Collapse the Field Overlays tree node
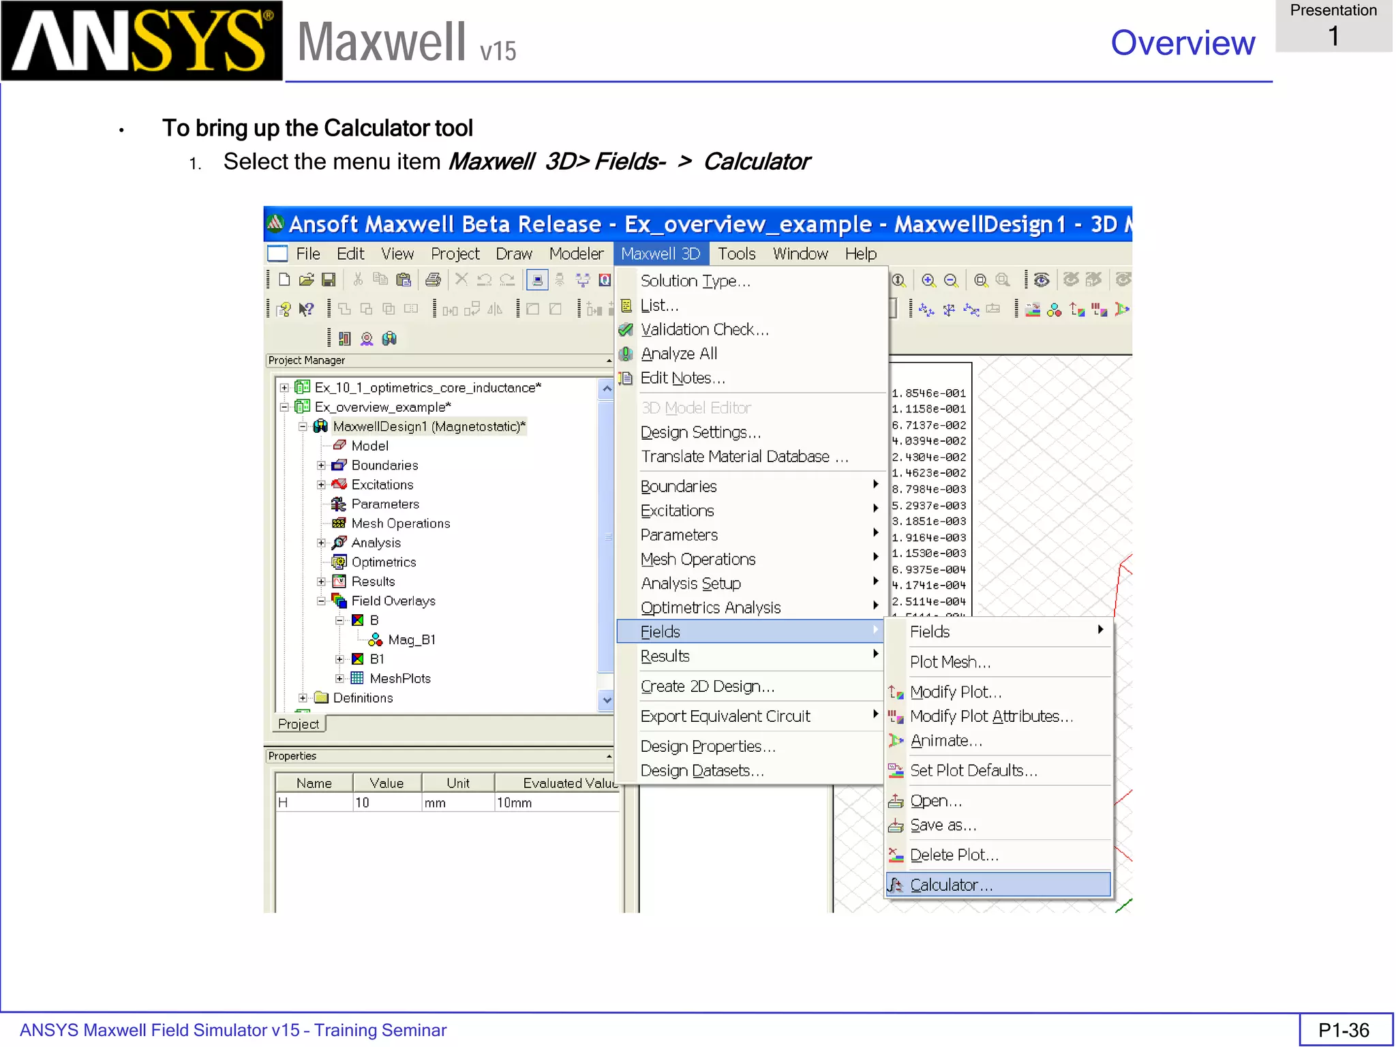Screen dimensions: 1396x1047 coord(321,601)
